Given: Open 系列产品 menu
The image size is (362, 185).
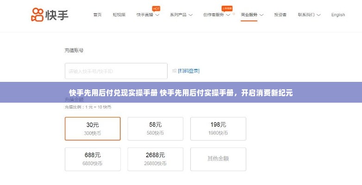Looking at the screenshot, I should tap(178, 15).
